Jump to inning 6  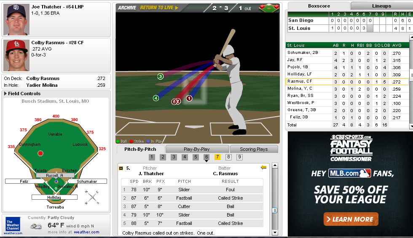[206, 157]
